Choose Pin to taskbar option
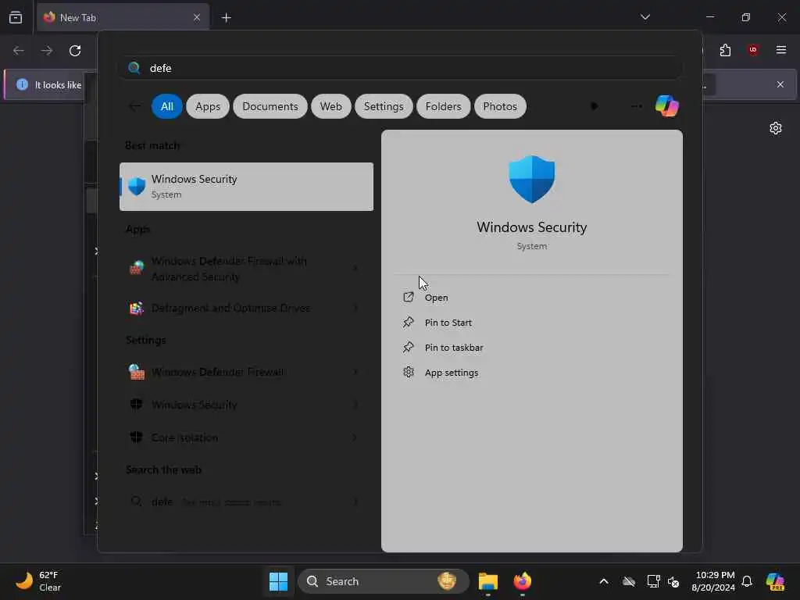Image resolution: width=800 pixels, height=600 pixels. (454, 348)
